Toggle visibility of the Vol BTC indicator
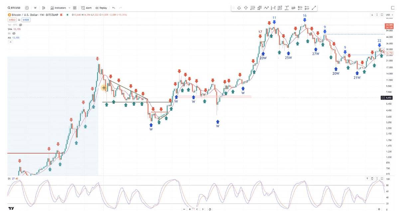This screenshot has height=211, width=399. [x=21, y=25]
